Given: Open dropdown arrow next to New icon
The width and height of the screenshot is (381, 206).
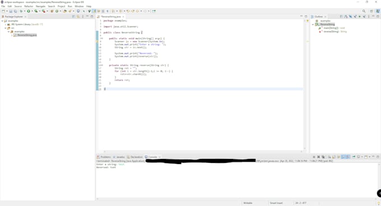Looking at the screenshot, I should pos(7,11).
